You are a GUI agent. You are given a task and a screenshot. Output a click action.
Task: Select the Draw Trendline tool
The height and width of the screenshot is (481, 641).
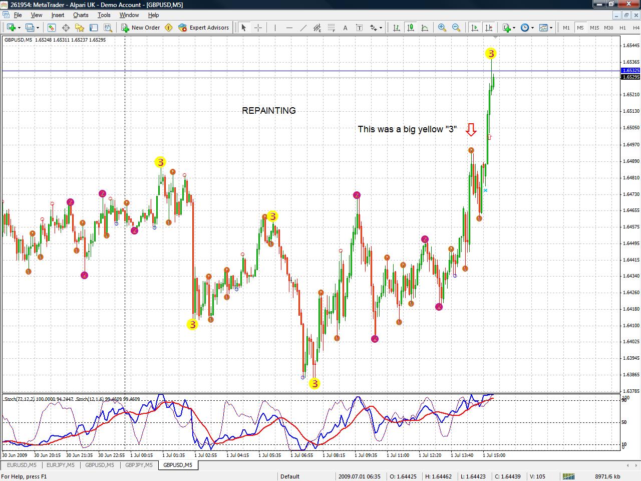point(303,28)
